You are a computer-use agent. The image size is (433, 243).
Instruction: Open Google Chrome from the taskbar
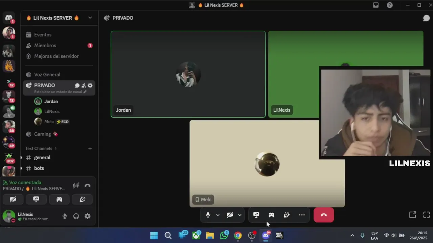point(238,235)
